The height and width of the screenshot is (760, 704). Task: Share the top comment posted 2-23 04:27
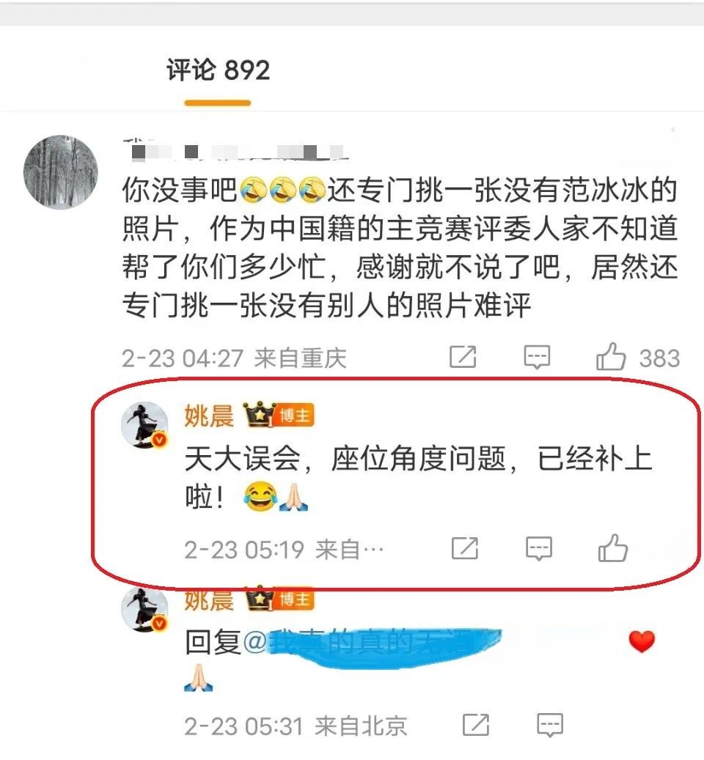tap(463, 357)
